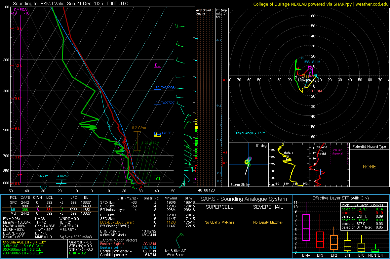Image resolution: width=390 pixels, height=259 pixels.
Task: Click the 'LowRH = 80%' value
Action: point(14,226)
